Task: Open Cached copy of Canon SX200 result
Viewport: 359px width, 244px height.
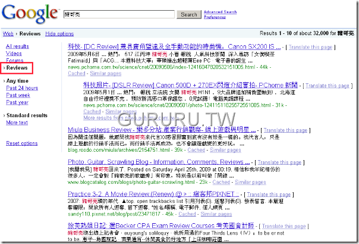Action: 77,73
